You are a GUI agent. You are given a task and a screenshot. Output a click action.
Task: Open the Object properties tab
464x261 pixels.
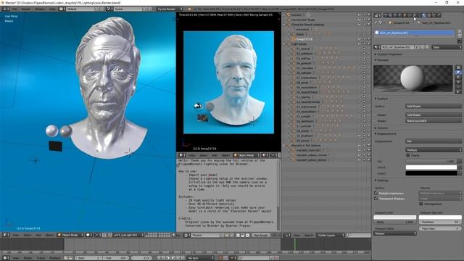(405, 15)
